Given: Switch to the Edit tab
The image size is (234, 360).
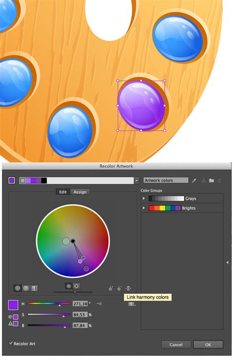Looking at the screenshot, I should pyautogui.click(x=63, y=192).
